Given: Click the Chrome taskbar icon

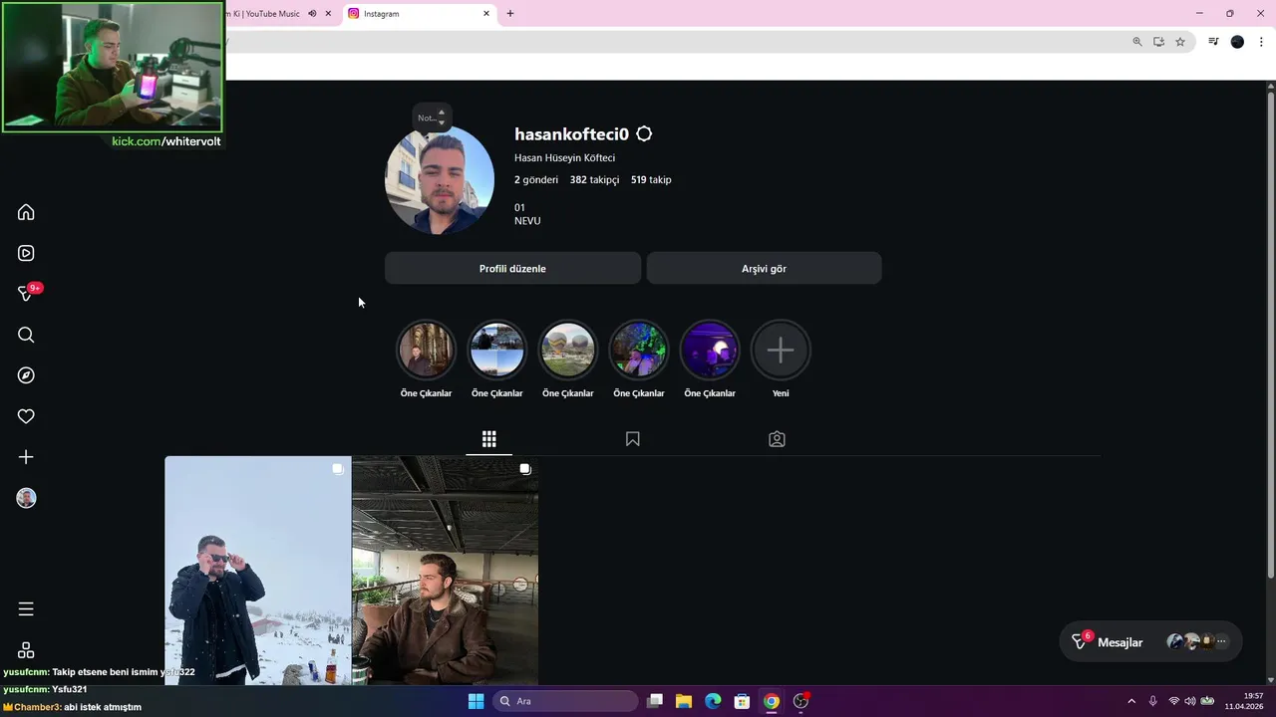Looking at the screenshot, I should [771, 701].
